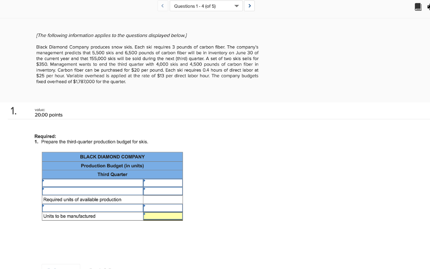Viewport: 430px width, 269px height.
Task: Click second row amount cell in budget table
Action: (x=163, y=191)
